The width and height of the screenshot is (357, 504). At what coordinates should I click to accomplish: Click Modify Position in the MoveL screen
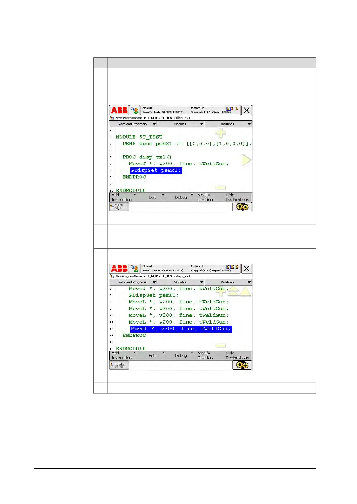click(x=205, y=356)
